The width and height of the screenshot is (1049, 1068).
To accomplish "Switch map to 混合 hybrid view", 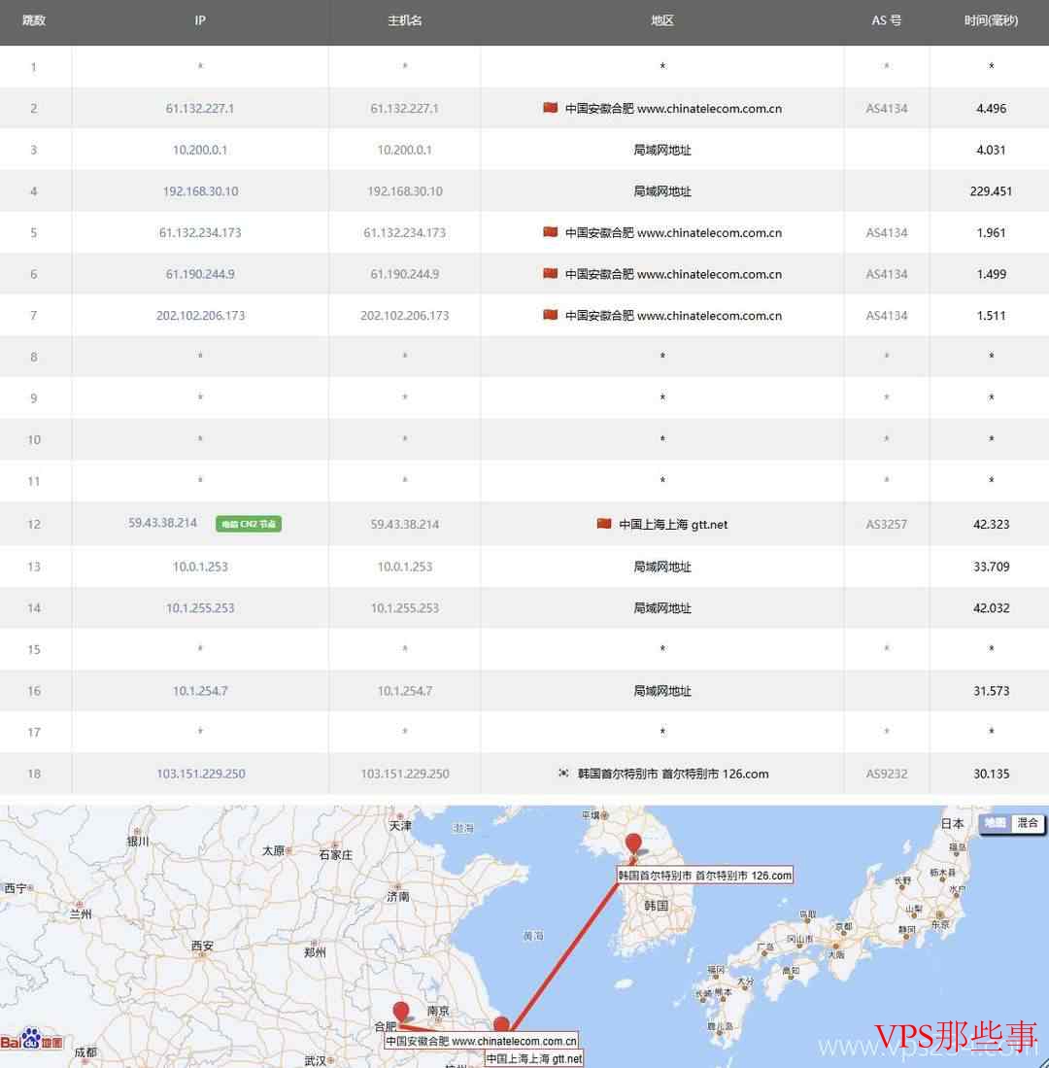I will (1028, 823).
